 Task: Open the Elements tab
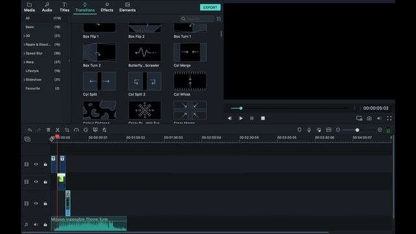(127, 7)
